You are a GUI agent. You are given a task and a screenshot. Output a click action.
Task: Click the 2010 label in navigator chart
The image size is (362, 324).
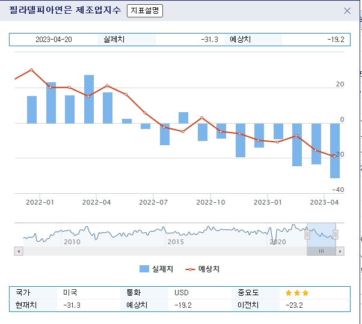(x=72, y=242)
